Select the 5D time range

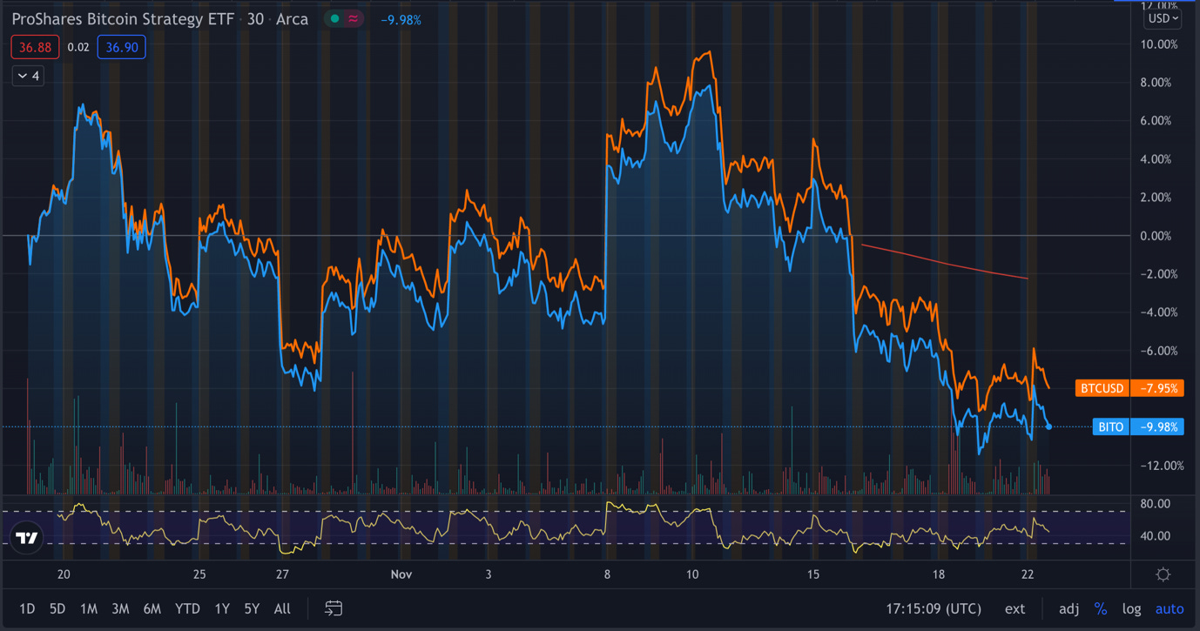point(57,608)
